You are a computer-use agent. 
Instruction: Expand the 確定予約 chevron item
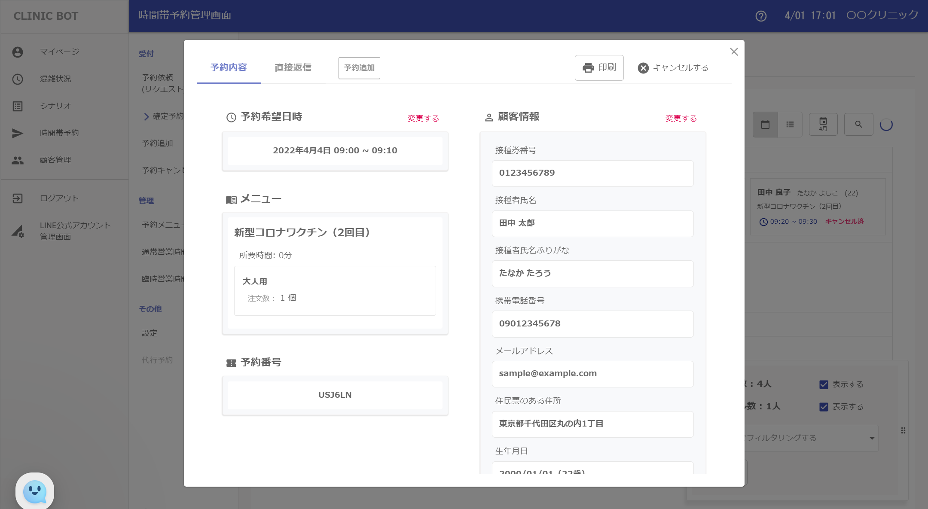coord(147,116)
